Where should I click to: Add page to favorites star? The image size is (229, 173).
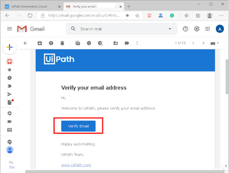137,15
